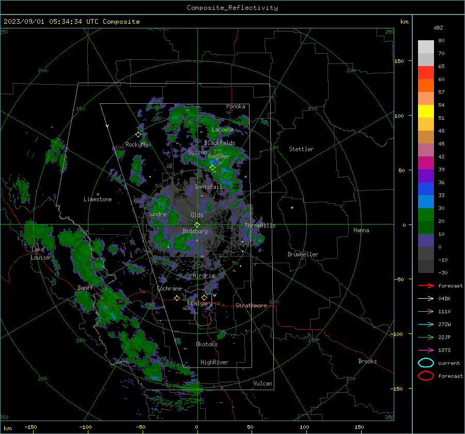Click the 2023/09/01 05:34:34 UTC timestamp
Screen dimensions: 465x434
[71, 22]
